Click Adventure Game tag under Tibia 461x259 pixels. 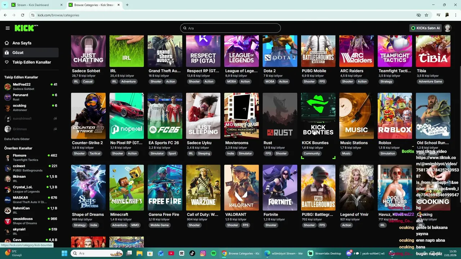[x=430, y=82]
